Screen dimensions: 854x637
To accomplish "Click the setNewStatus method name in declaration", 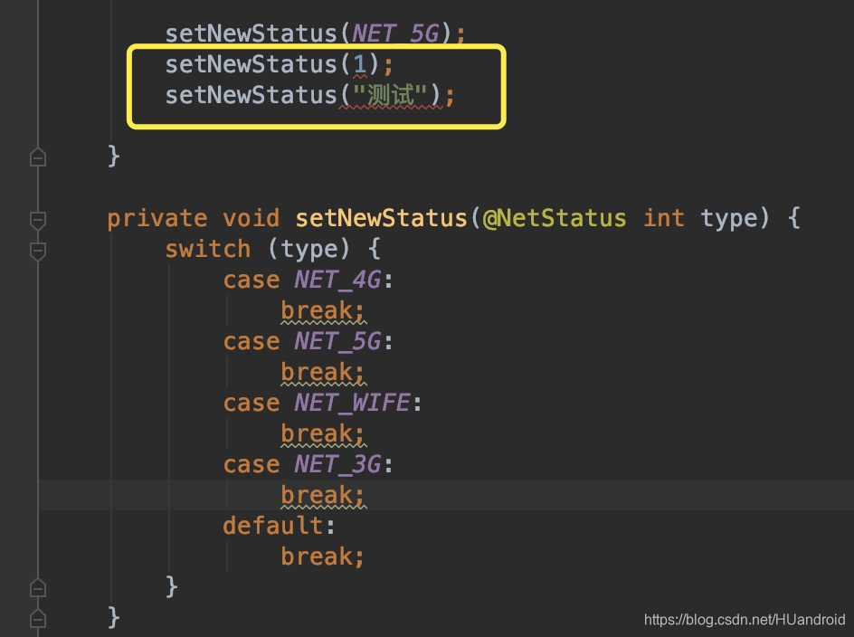I will tap(381, 218).
